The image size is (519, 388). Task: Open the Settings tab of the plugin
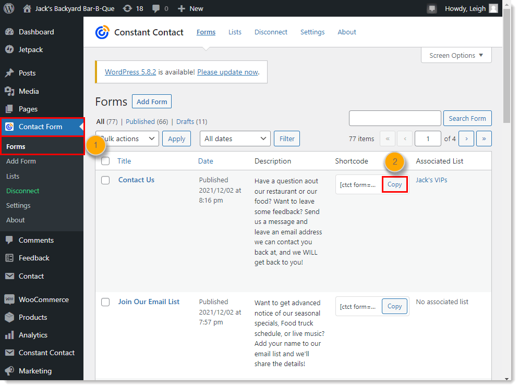[x=312, y=32]
